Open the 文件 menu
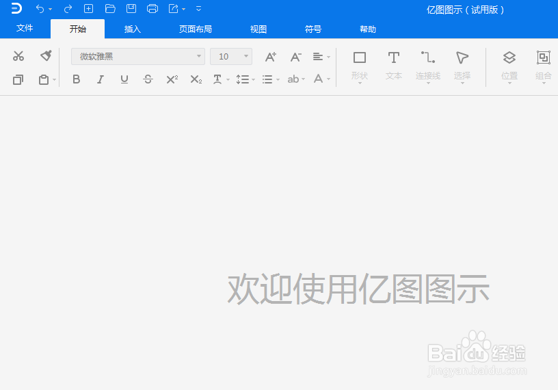 [x=25, y=28]
